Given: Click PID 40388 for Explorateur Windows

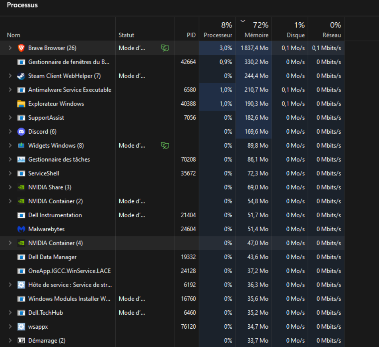Looking at the screenshot, I should point(188,104).
